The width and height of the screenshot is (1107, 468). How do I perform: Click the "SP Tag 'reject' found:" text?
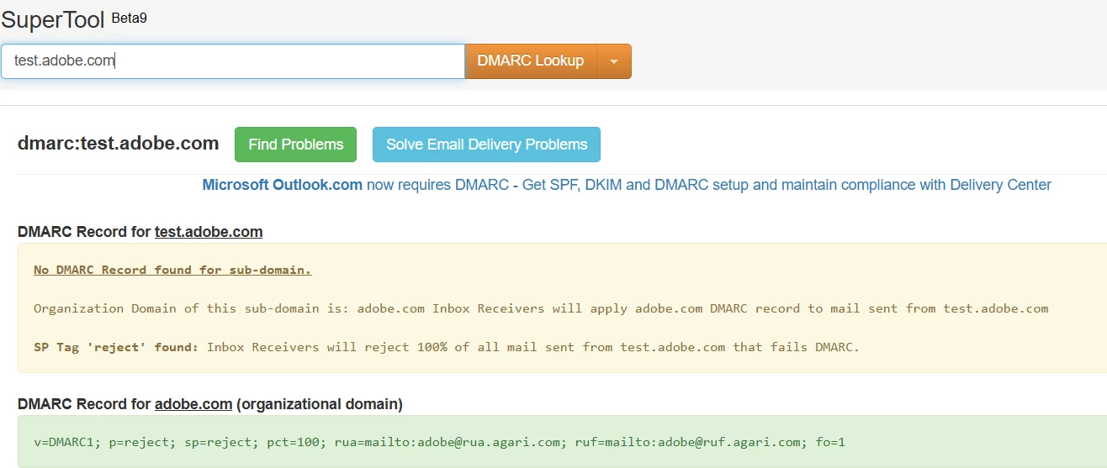coord(117,346)
